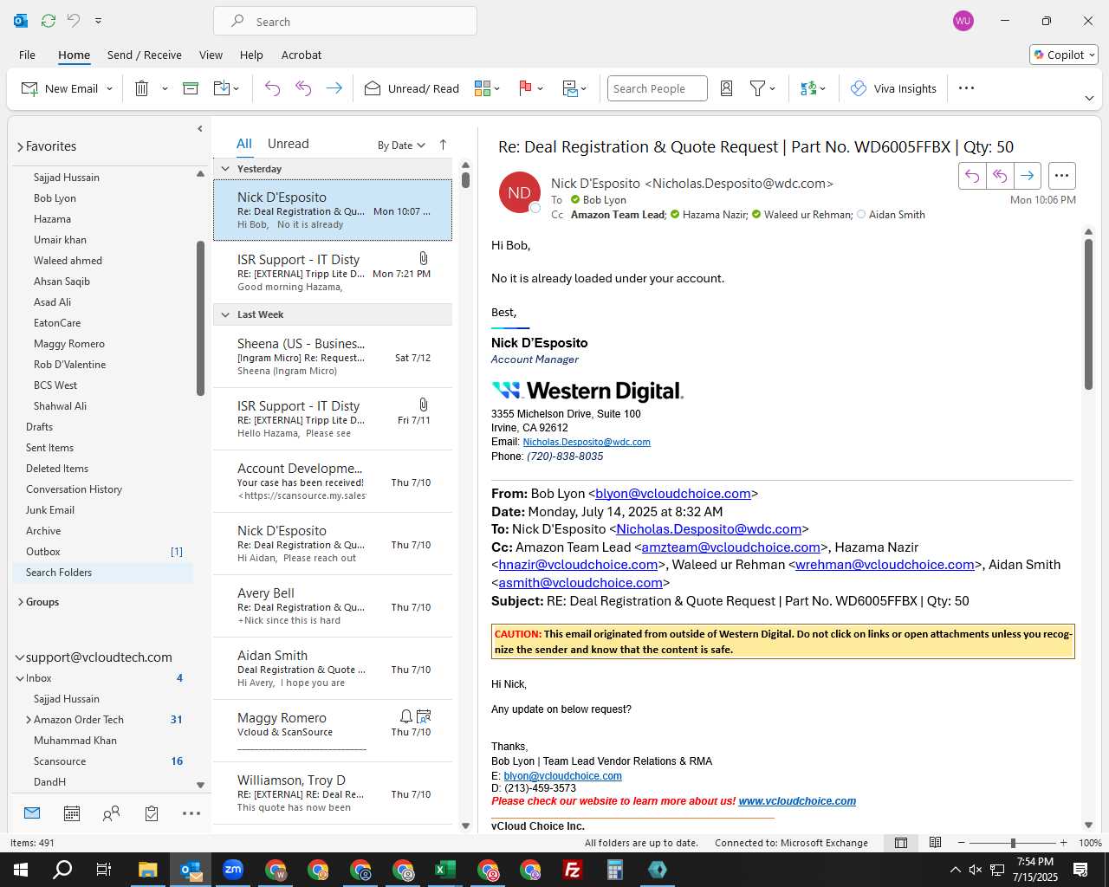Open the File menu
1109x887 pixels.
tap(27, 55)
